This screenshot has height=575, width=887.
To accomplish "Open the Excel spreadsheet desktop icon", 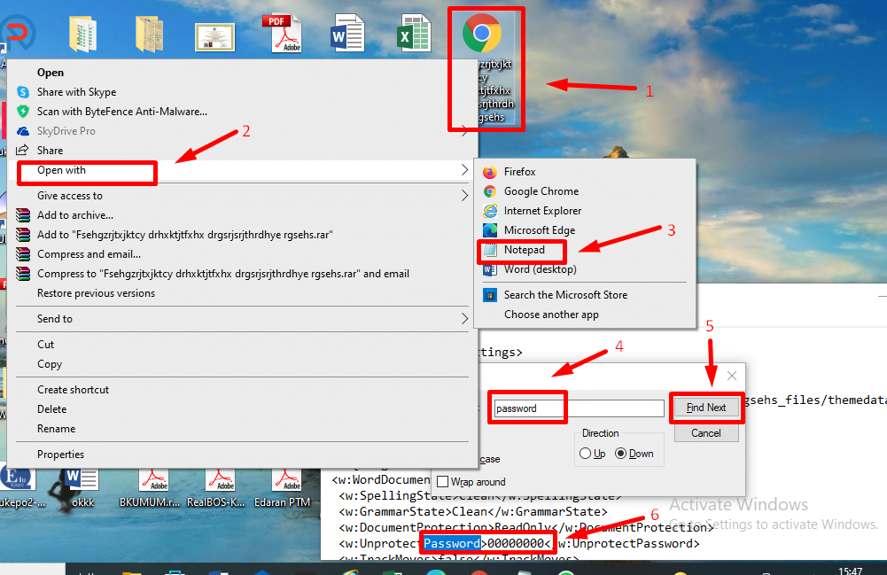I will click(414, 32).
